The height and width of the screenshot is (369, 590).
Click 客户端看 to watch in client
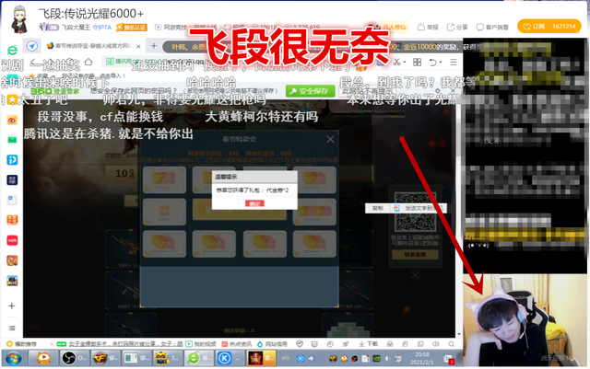492,27
